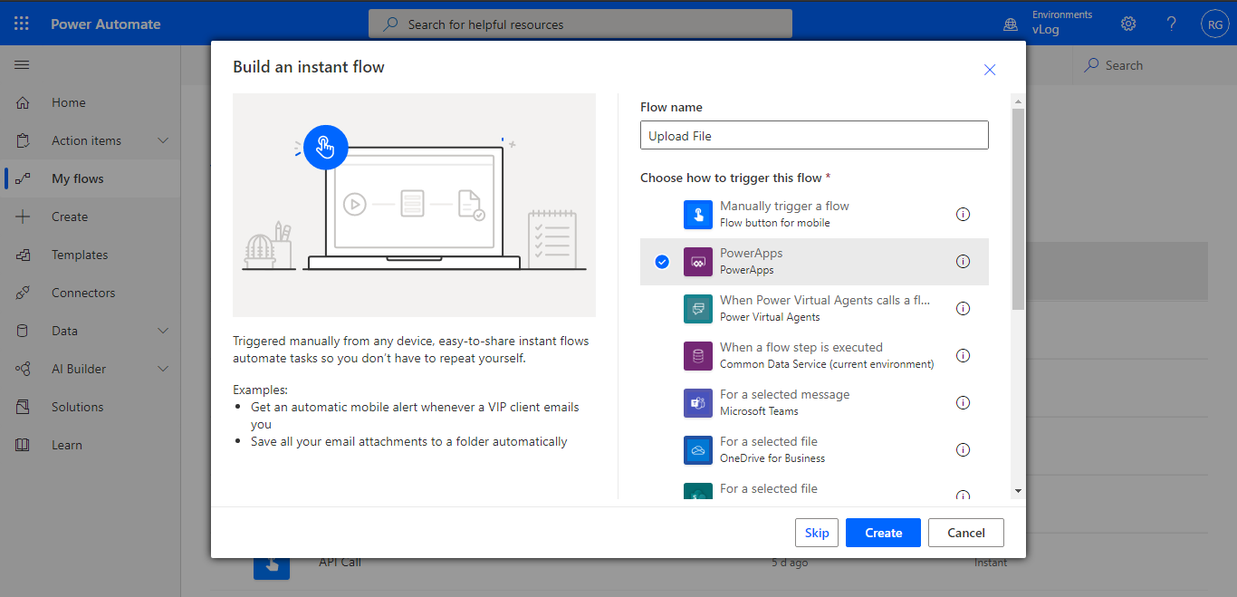Image resolution: width=1237 pixels, height=597 pixels.
Task: Click the OneDrive for Business trigger icon
Action: tap(697, 450)
